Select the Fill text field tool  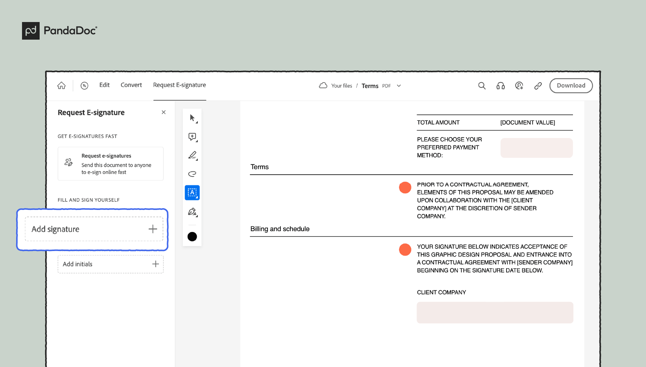192,192
